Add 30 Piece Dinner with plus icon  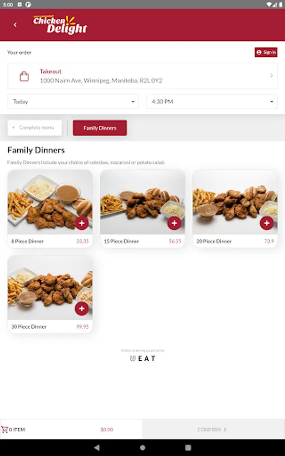click(x=82, y=309)
